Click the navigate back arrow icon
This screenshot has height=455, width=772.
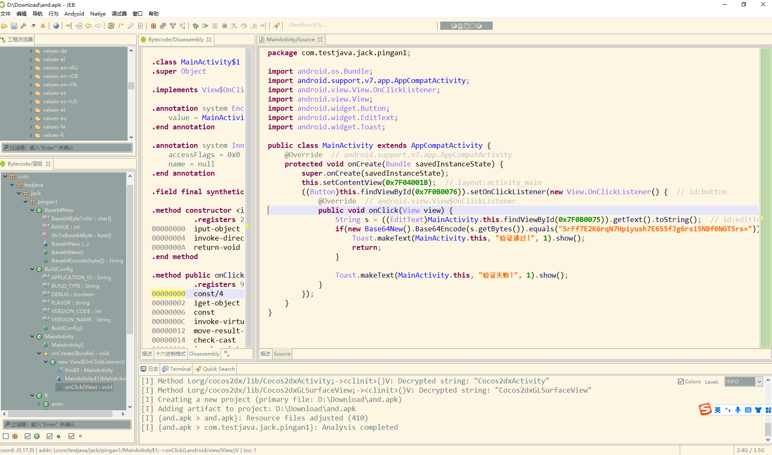click(88, 26)
